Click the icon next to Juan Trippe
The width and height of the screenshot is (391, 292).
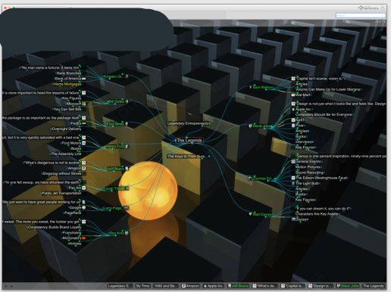tap(127, 188)
